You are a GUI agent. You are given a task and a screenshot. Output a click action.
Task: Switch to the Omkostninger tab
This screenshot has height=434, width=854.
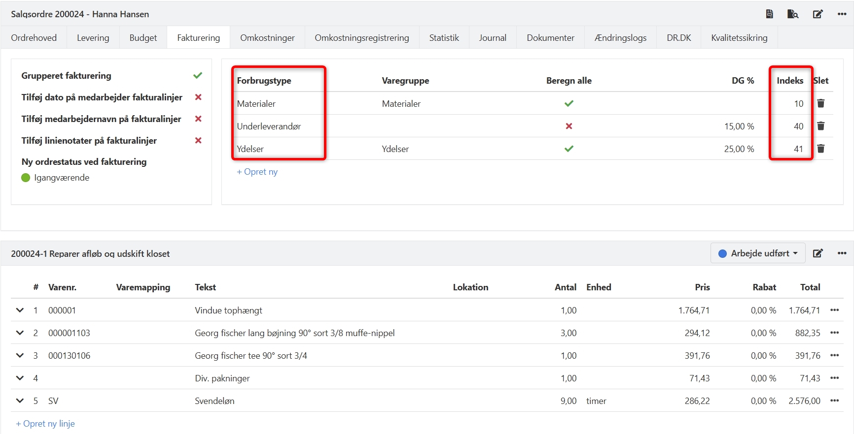tap(267, 38)
